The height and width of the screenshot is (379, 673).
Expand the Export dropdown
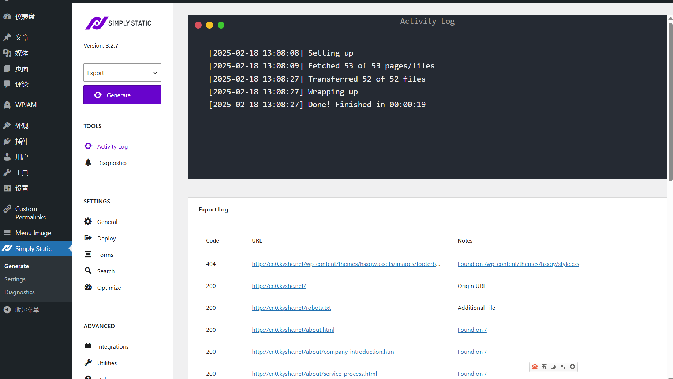(122, 73)
